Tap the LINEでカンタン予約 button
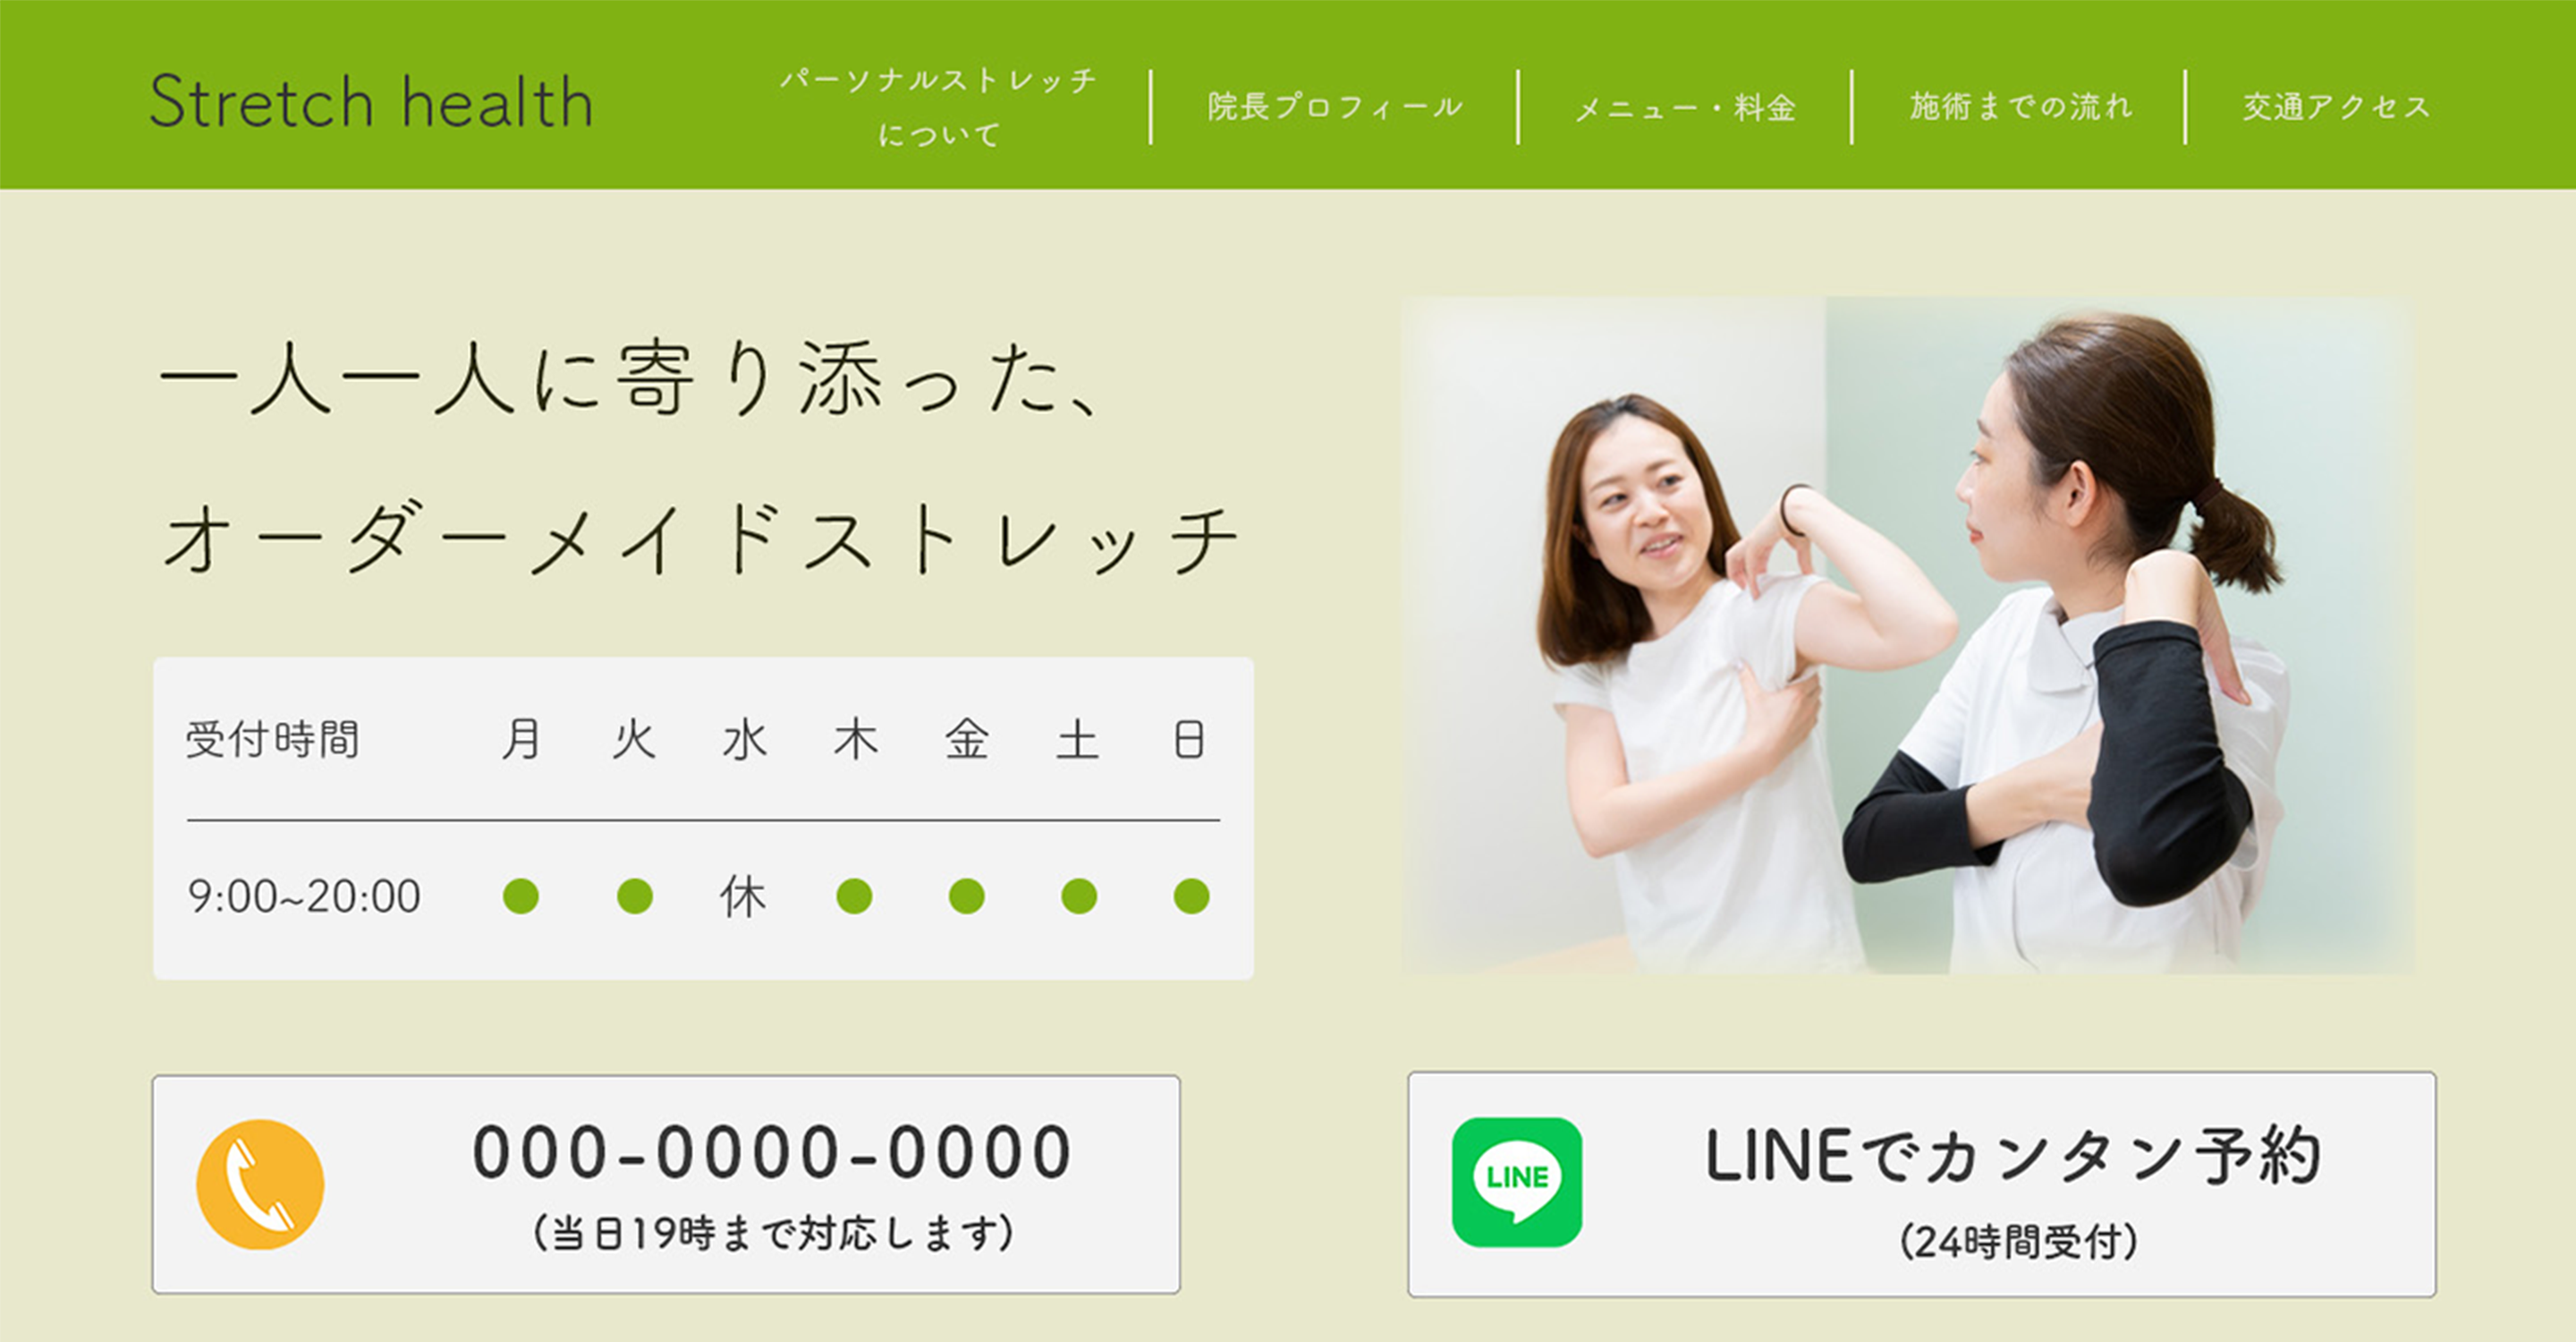 point(1922,1184)
